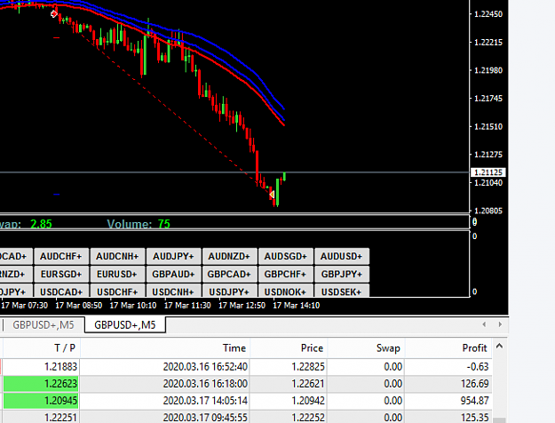The width and height of the screenshot is (555, 423).
Task: Click the profit value 125.35
Action: (475, 418)
